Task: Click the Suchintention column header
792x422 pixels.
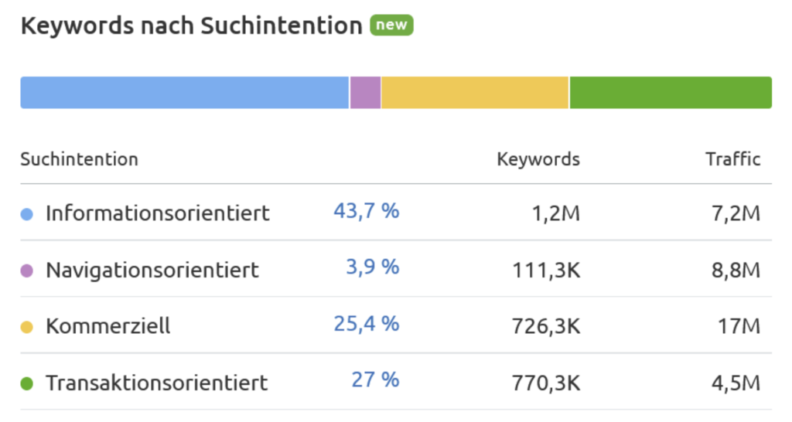Action: pyautogui.click(x=80, y=159)
